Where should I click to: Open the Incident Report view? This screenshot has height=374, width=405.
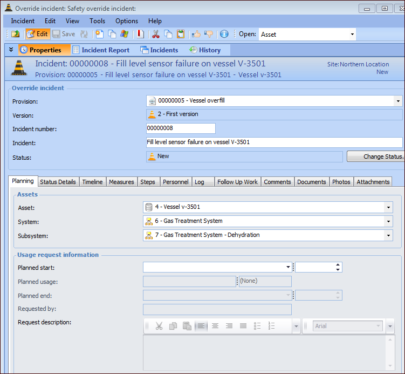pyautogui.click(x=101, y=50)
